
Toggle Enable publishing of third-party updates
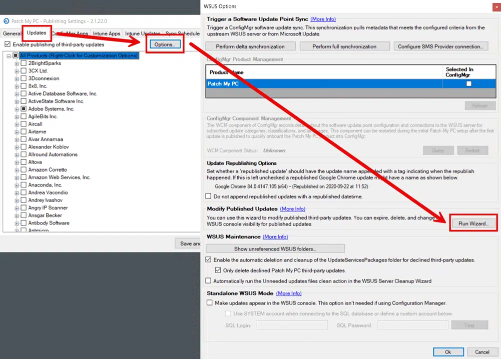[x=7, y=44]
